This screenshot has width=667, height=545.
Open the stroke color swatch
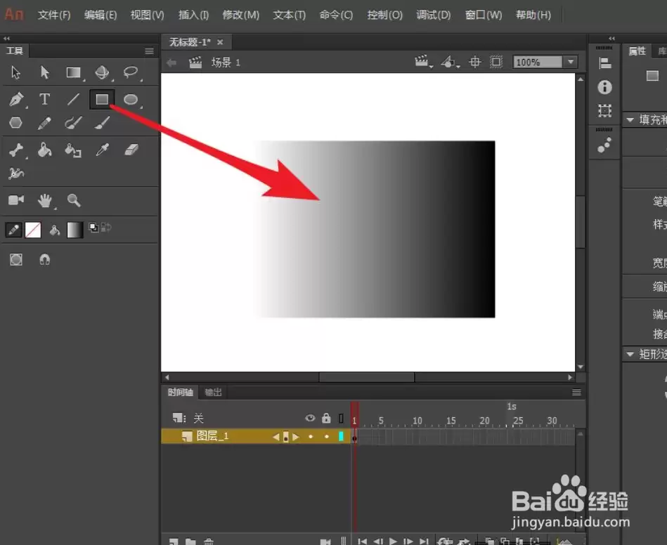[x=33, y=230]
